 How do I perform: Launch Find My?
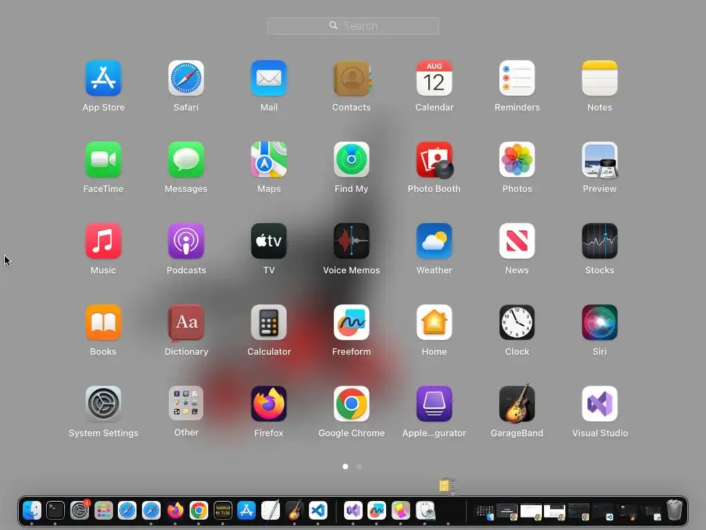[352, 159]
